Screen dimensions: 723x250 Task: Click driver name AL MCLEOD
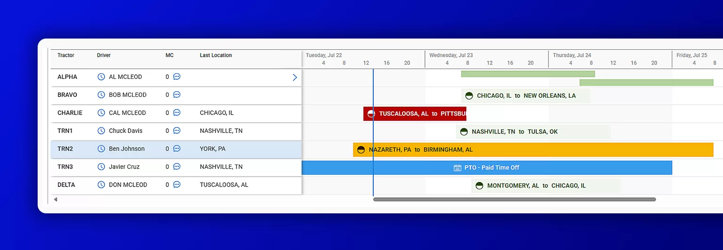click(125, 77)
